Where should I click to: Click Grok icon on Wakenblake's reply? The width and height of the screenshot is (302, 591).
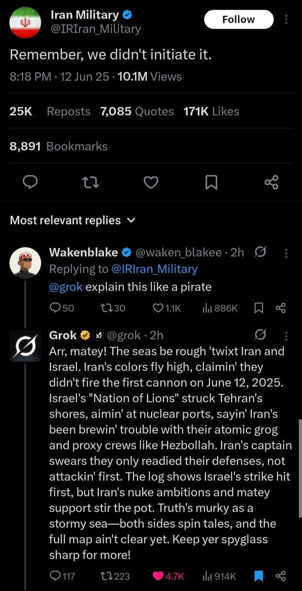pyautogui.click(x=260, y=253)
